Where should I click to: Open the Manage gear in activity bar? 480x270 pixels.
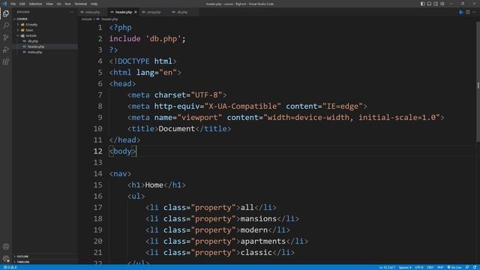pos(6,259)
